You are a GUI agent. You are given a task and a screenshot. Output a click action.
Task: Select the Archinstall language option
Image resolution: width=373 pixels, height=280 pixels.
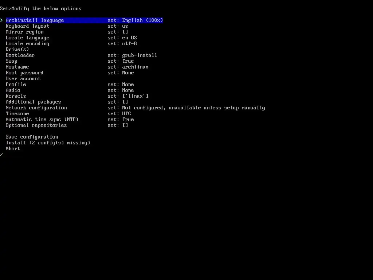[84, 20]
